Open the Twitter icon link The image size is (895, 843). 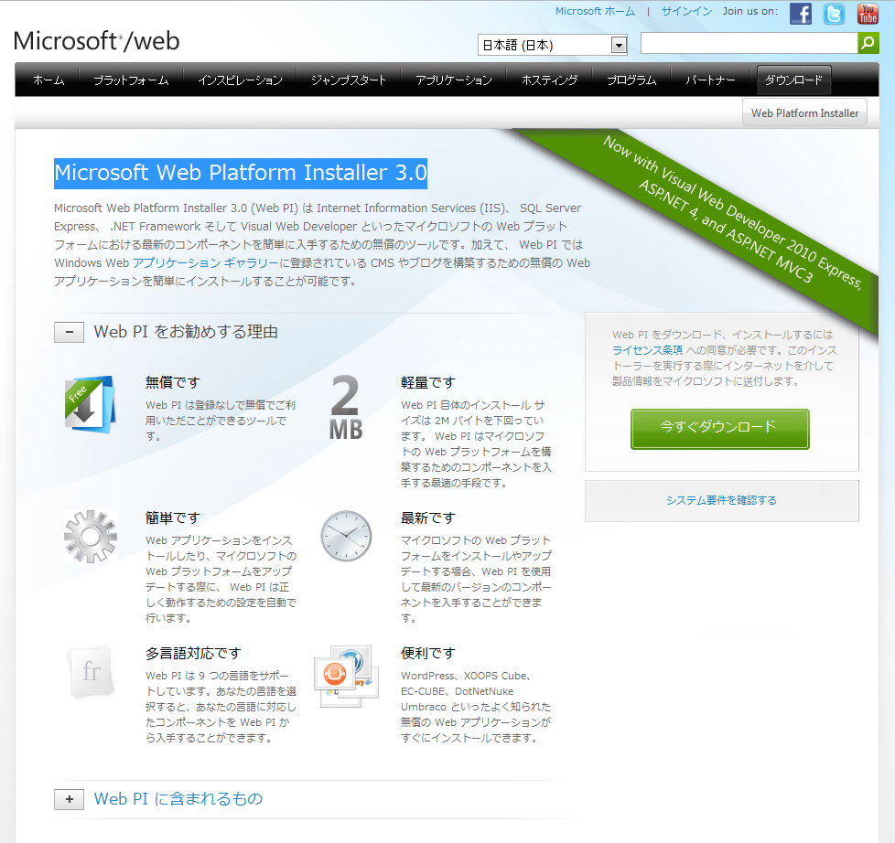(834, 13)
